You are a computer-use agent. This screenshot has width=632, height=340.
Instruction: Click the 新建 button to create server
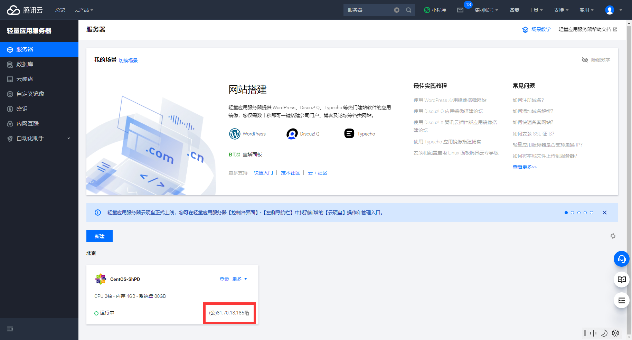pyautogui.click(x=99, y=236)
